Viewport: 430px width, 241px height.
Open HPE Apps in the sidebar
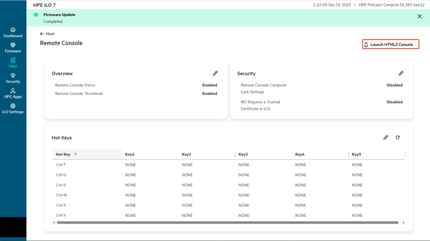click(13, 91)
